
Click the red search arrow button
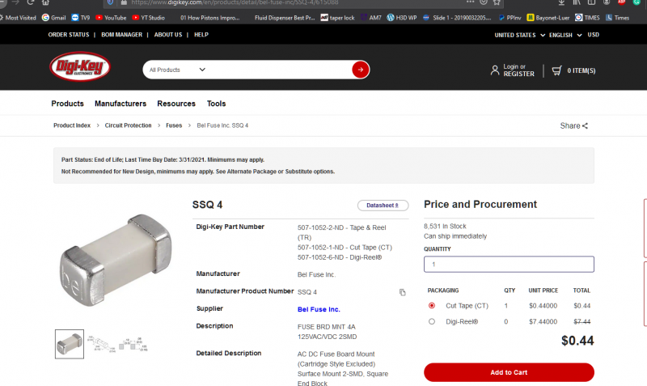361,70
